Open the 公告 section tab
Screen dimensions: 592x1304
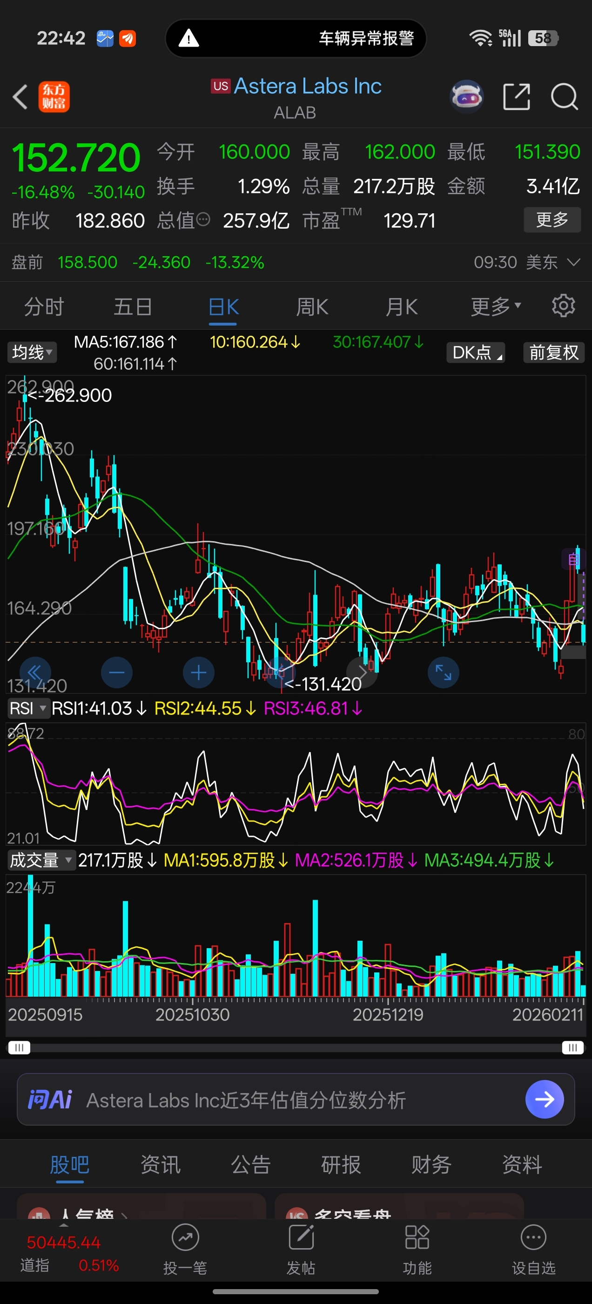coord(251,1164)
